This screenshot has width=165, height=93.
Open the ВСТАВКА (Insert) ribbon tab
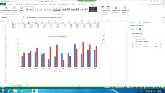[19, 4]
